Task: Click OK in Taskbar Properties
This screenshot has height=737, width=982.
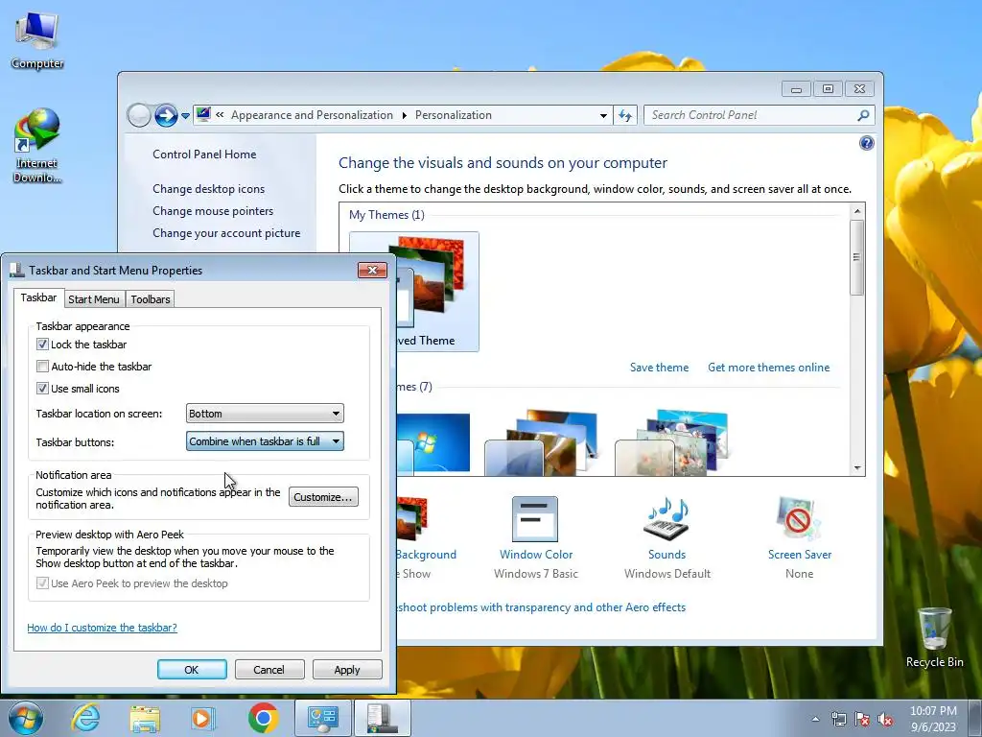Action: pos(192,669)
